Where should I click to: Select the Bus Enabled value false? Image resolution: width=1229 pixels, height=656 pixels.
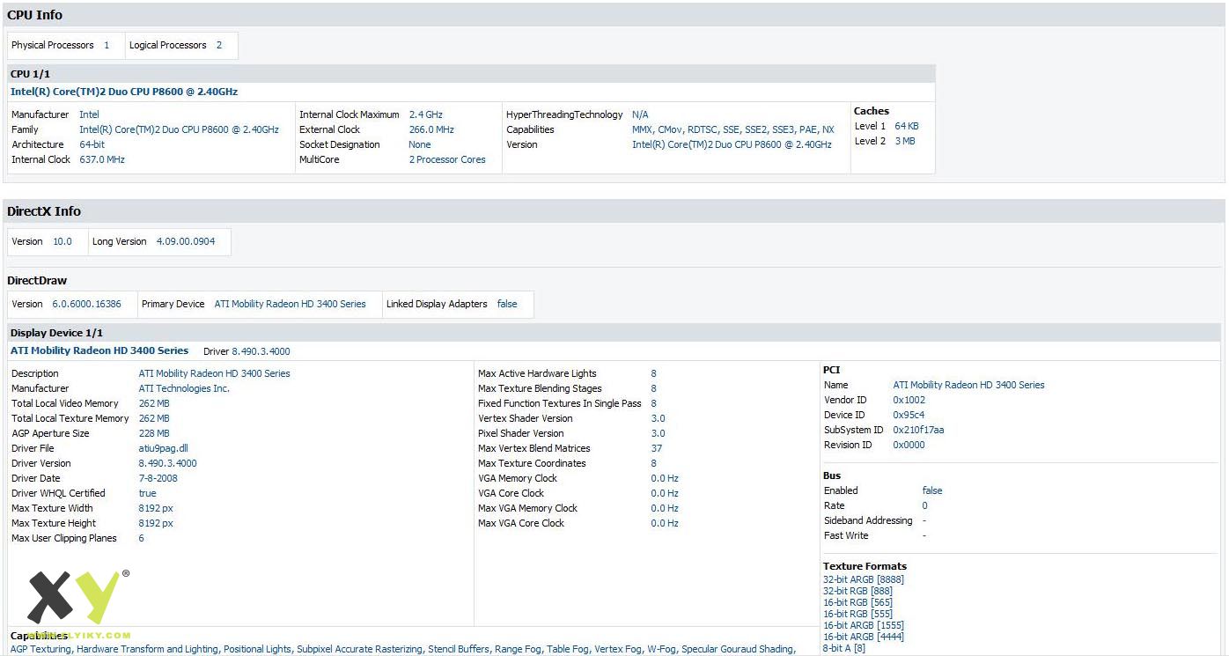(932, 490)
